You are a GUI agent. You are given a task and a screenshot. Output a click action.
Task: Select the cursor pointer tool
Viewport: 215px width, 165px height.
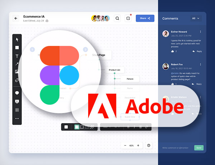pos(17,39)
